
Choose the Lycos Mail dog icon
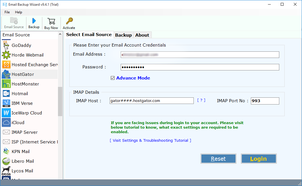[x=6, y=171]
